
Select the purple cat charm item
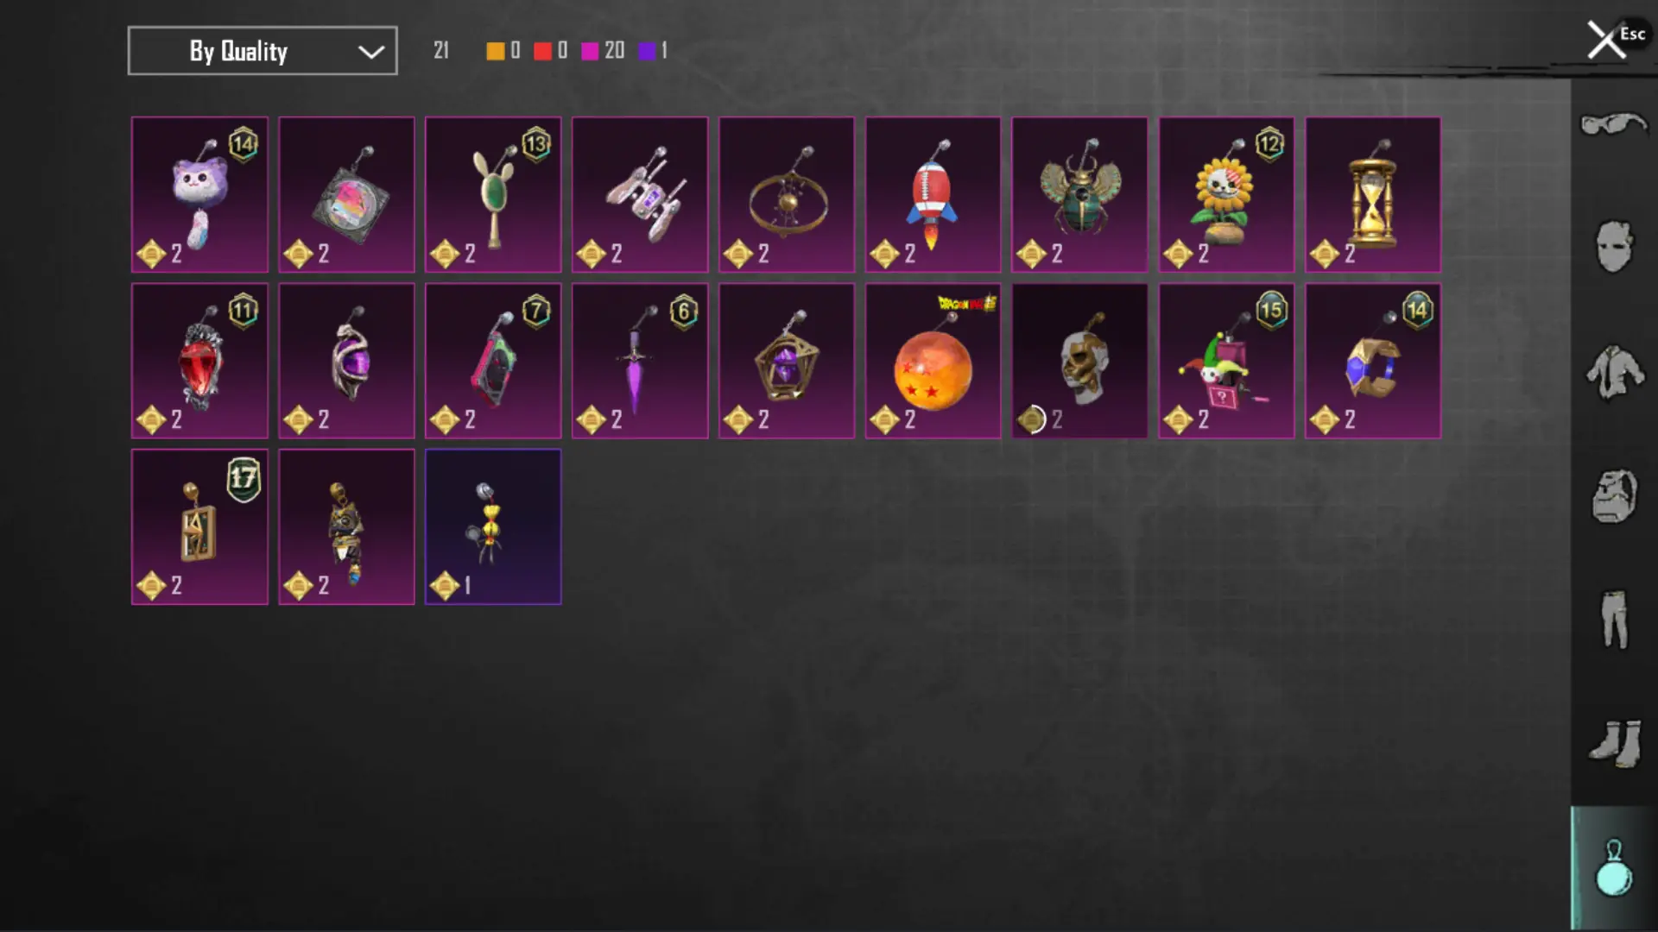coord(199,195)
